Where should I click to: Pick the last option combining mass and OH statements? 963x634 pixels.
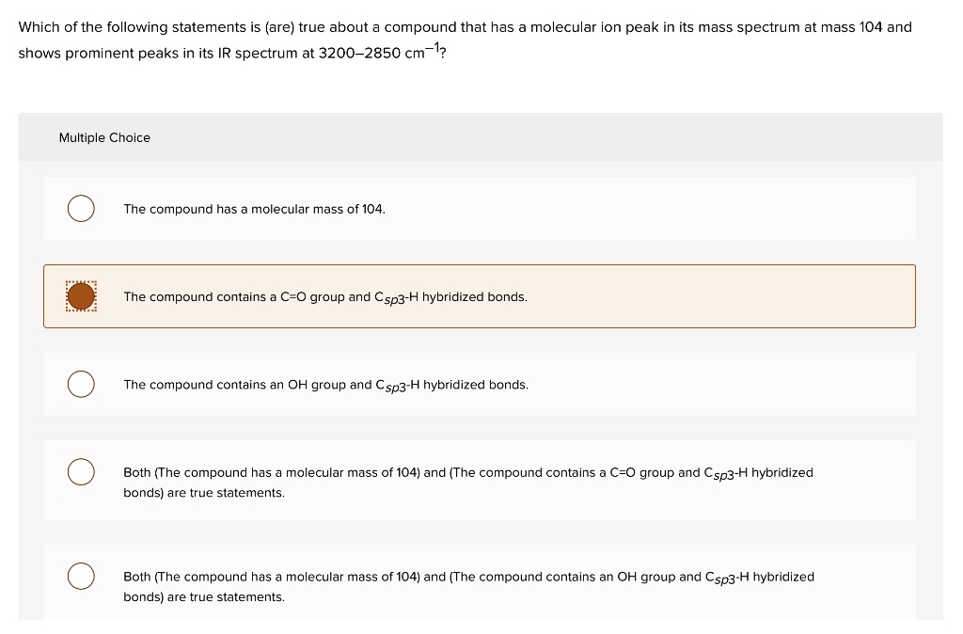coord(81,576)
